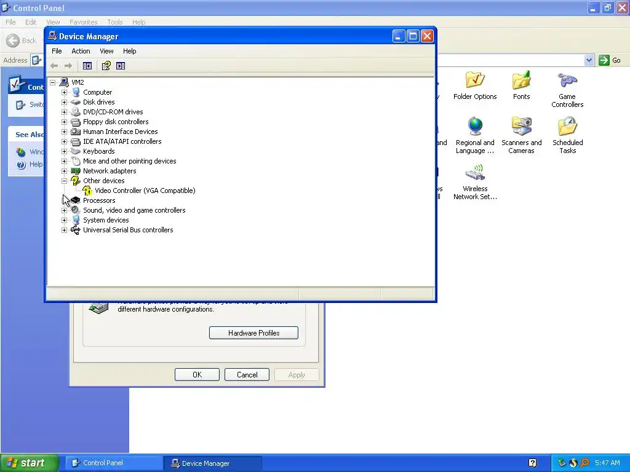Screen dimensions: 630x472
Task: Expand the Floppy disk controllers node
Action: (x=64, y=122)
